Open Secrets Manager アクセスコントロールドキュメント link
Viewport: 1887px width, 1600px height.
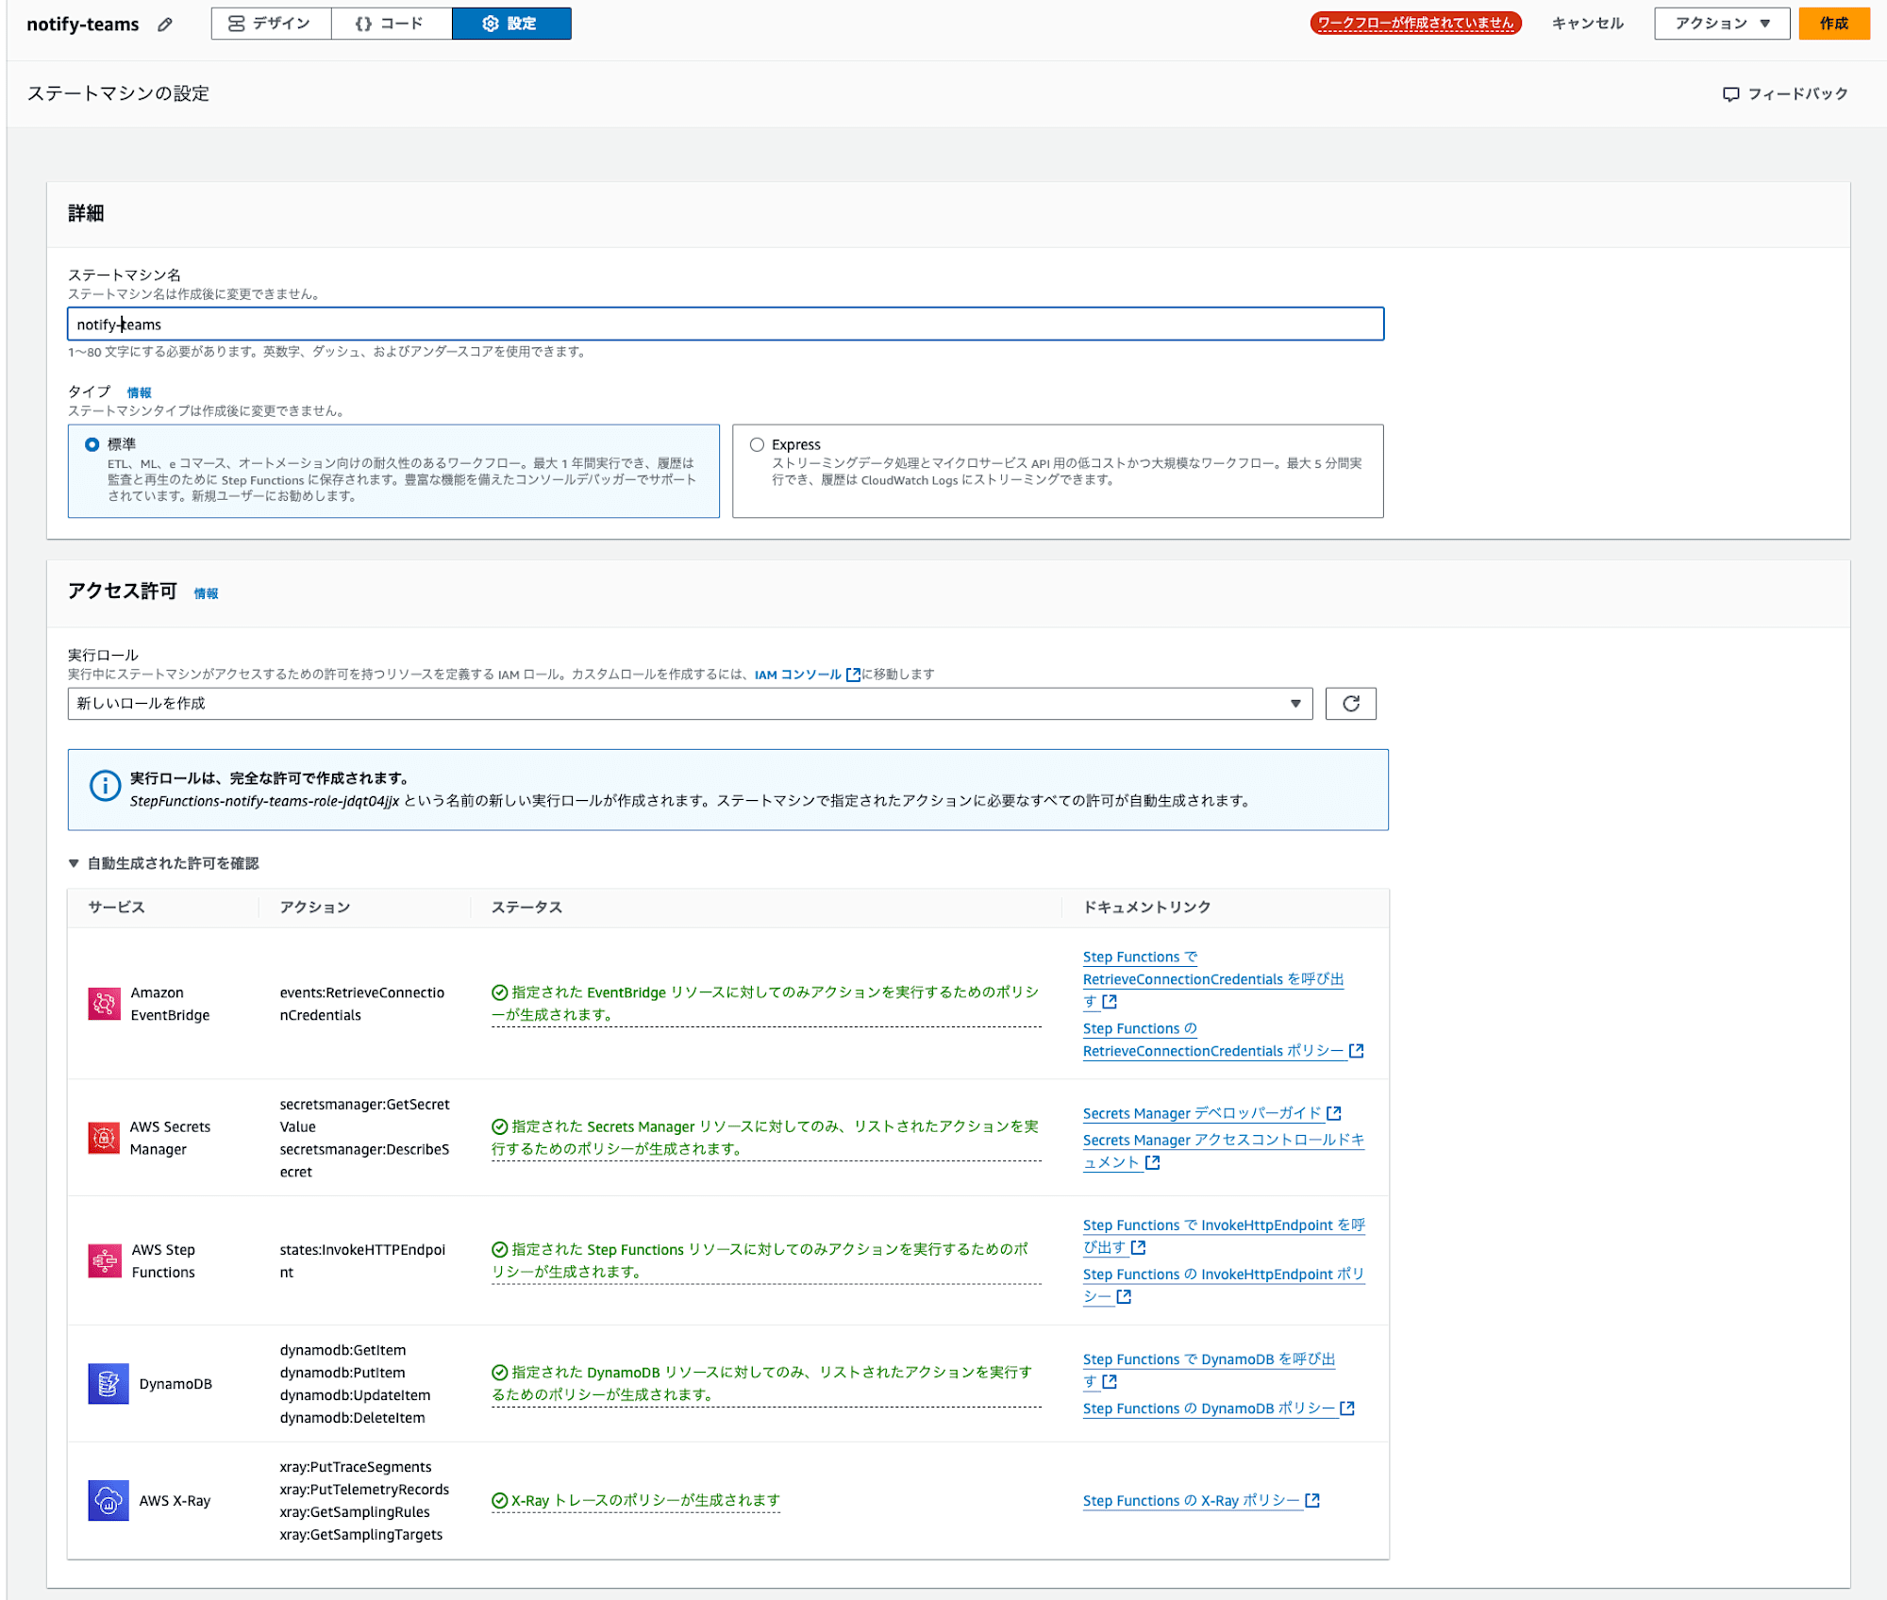click(1224, 1151)
